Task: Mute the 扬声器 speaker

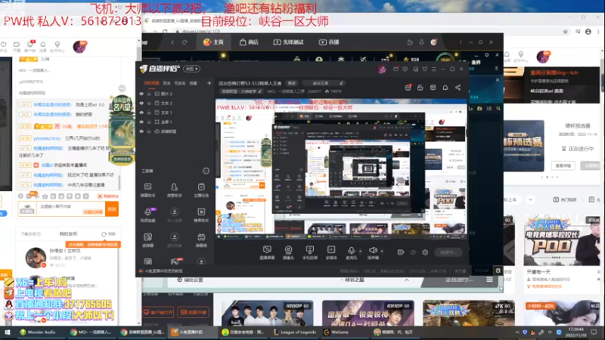Action: coord(373,252)
